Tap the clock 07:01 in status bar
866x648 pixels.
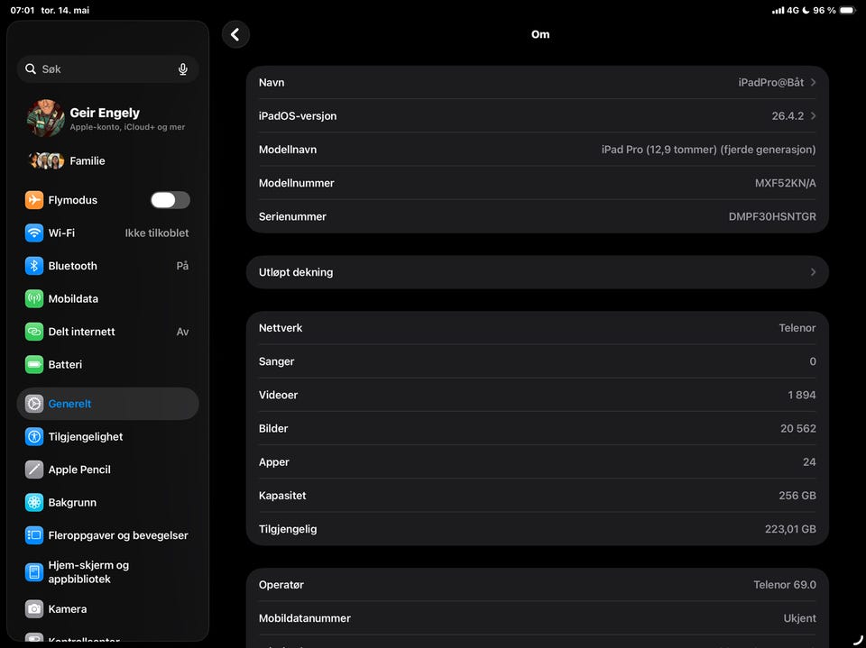22,10
